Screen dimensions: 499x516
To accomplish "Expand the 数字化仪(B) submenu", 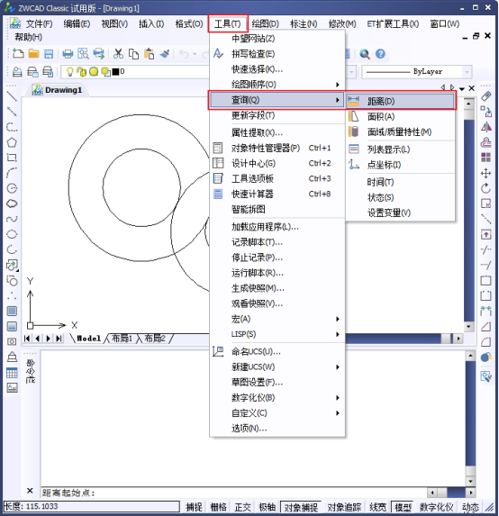I will [277, 398].
